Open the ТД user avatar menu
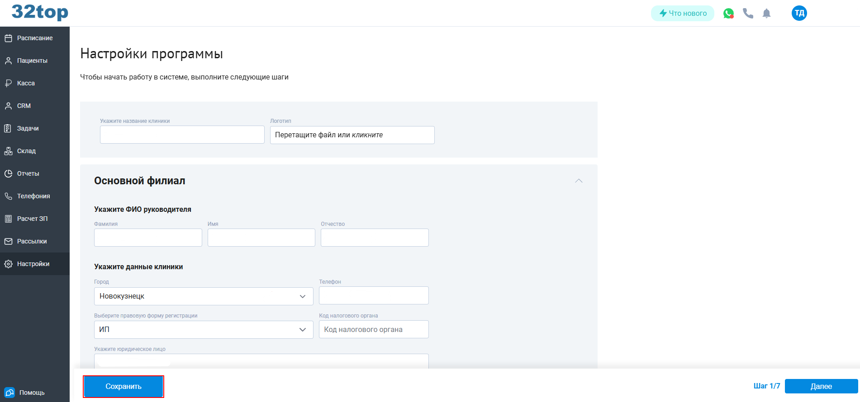Image resolution: width=860 pixels, height=402 pixels. [x=799, y=13]
